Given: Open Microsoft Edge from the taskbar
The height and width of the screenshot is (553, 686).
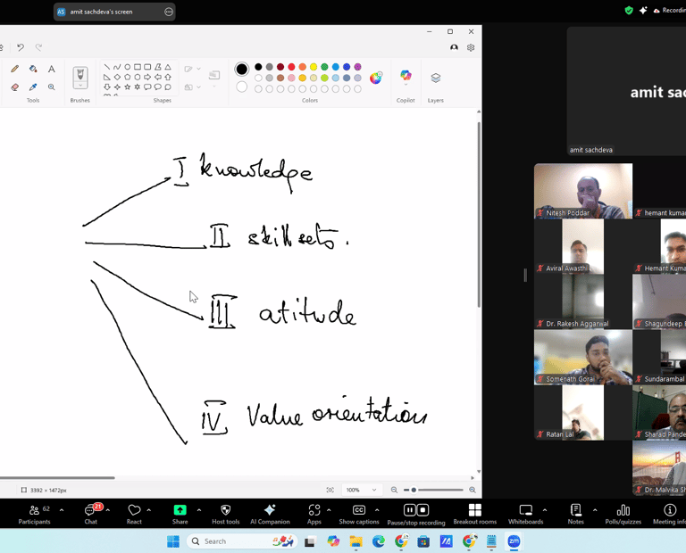Looking at the screenshot, I should [379, 541].
